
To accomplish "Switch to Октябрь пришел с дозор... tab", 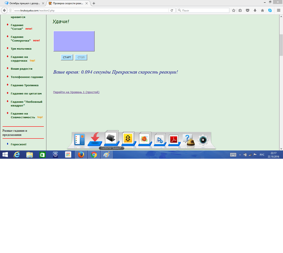I will pos(24,3).
